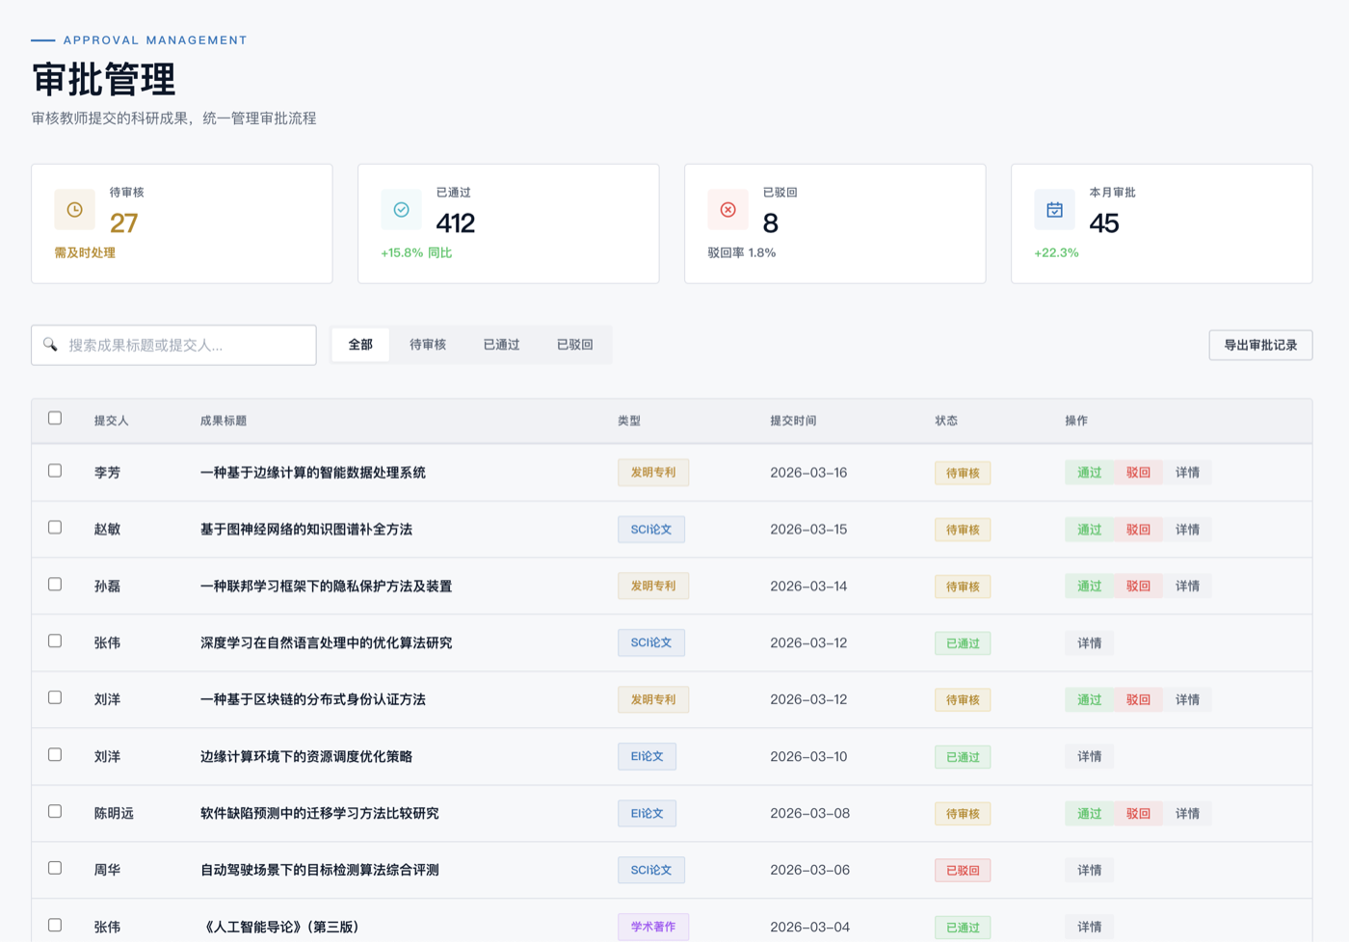Switch to the 待审核 filter tab
This screenshot has height=942, width=1349.
(427, 345)
